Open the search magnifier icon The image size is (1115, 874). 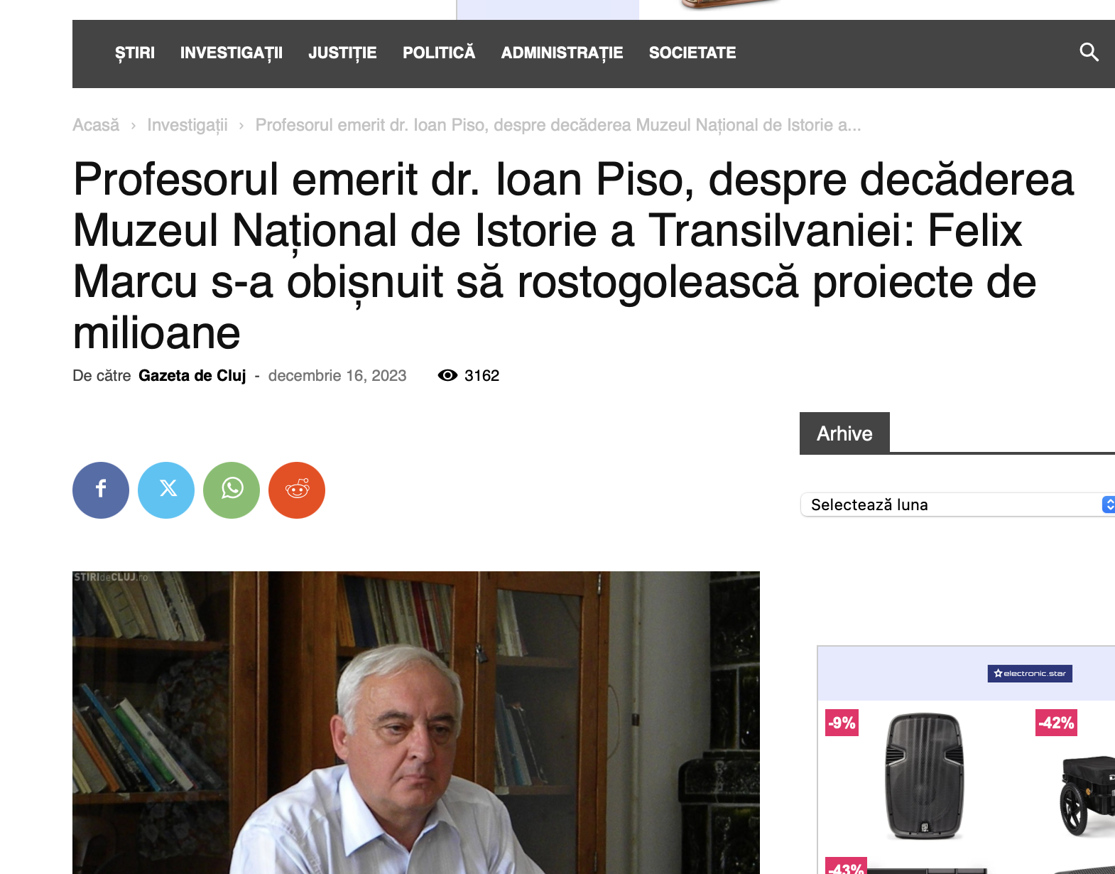click(1089, 53)
